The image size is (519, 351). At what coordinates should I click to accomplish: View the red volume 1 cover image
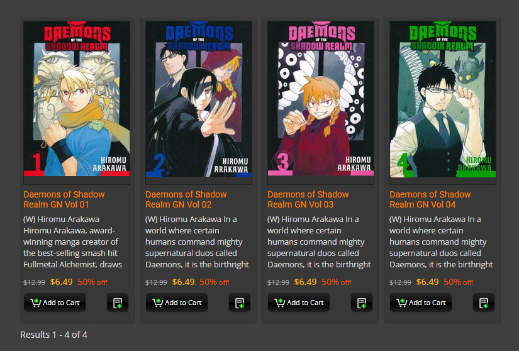coord(77,99)
